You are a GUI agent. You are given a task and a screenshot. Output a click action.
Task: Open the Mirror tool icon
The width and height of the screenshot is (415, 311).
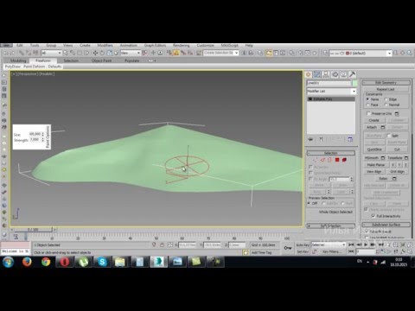244,53
